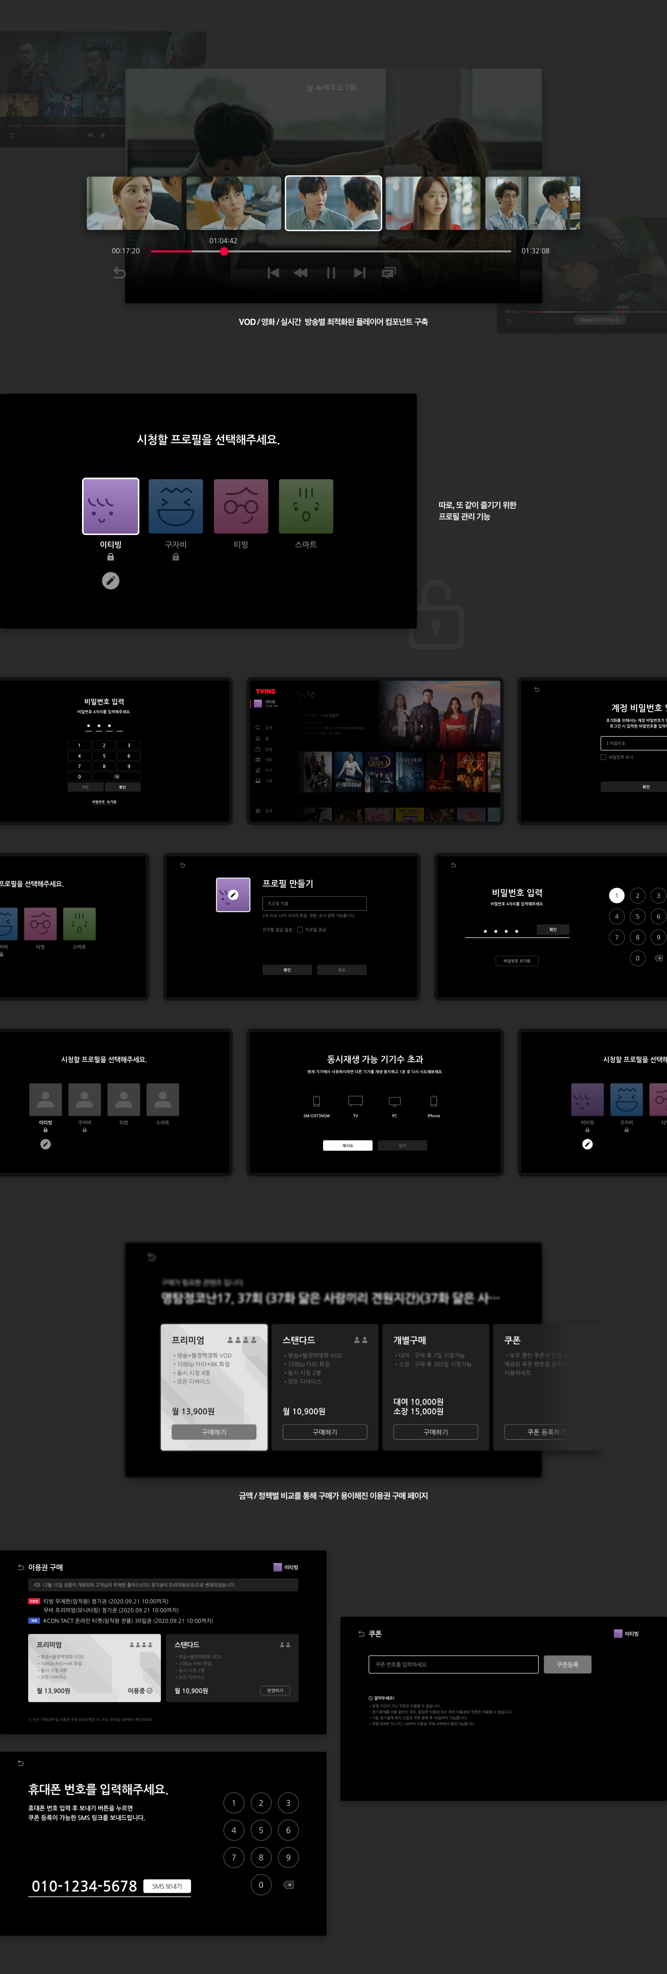The image size is (667, 1974).
Task: Click the back arrow in the account password screen
Action: tap(537, 690)
